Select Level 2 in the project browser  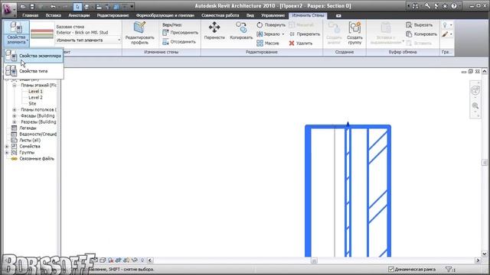pyautogui.click(x=35, y=98)
